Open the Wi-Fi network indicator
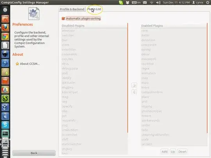The height and width of the screenshot is (158, 211). (x=152, y=2)
